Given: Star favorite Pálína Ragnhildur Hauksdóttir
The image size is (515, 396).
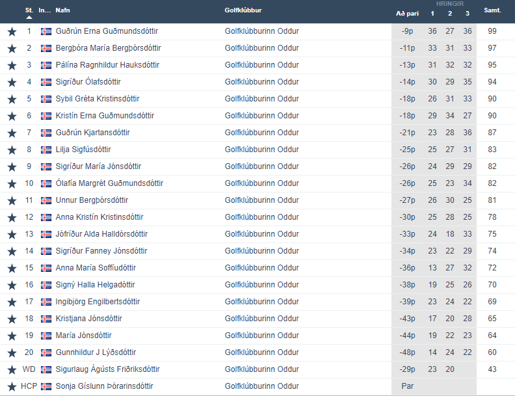Looking at the screenshot, I should [12, 65].
